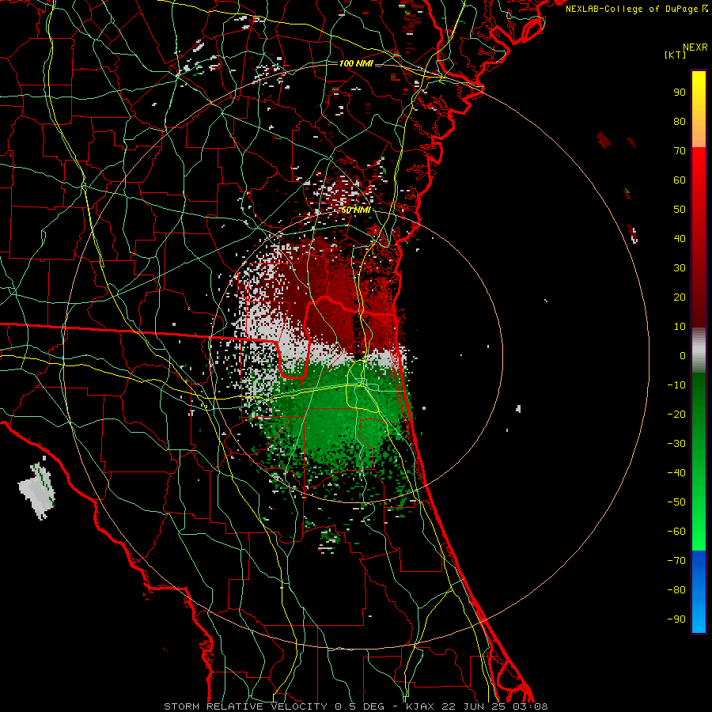Click the 60 value on velocity scale
712x712 pixels.
[x=680, y=180]
